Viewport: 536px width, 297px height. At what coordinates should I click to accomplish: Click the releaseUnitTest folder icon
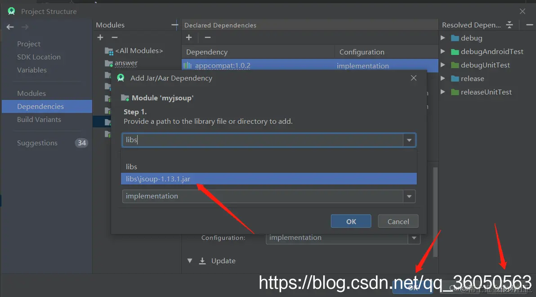point(455,92)
